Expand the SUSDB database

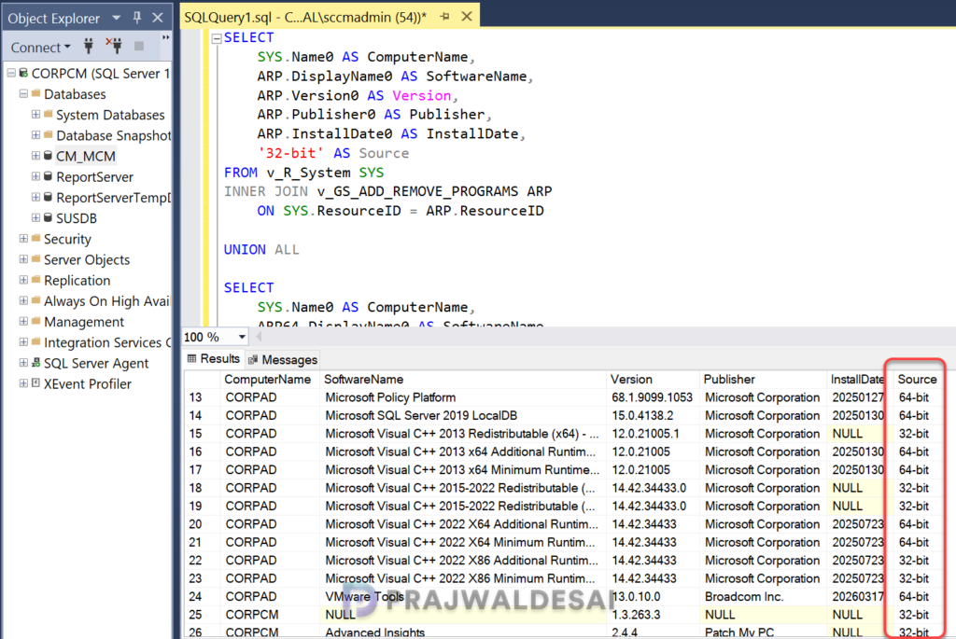click(x=36, y=218)
